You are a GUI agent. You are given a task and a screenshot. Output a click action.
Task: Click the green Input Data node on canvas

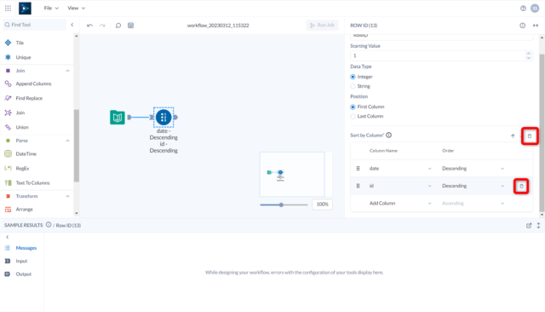[118, 118]
